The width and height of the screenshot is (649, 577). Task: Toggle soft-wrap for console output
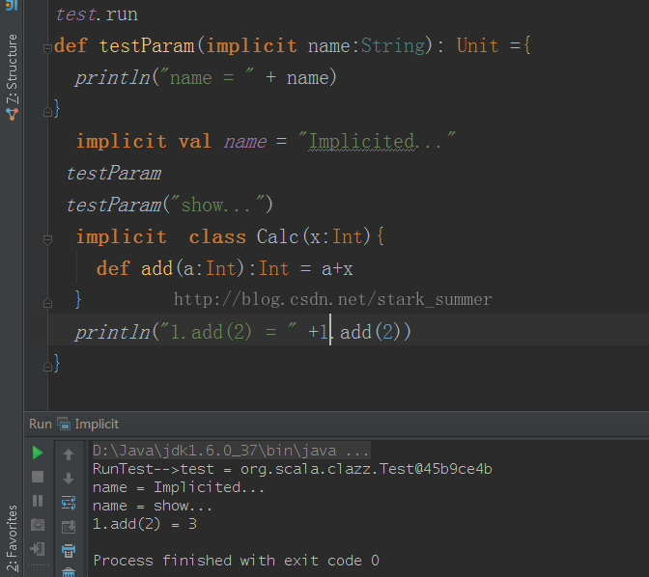(69, 503)
